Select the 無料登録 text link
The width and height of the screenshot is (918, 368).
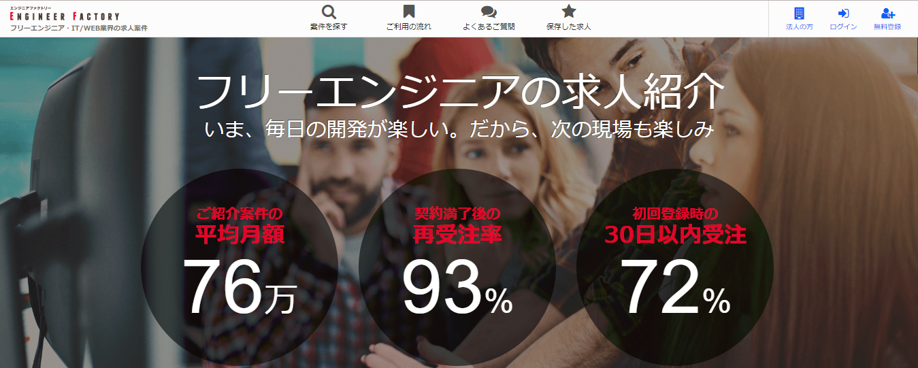tap(887, 27)
